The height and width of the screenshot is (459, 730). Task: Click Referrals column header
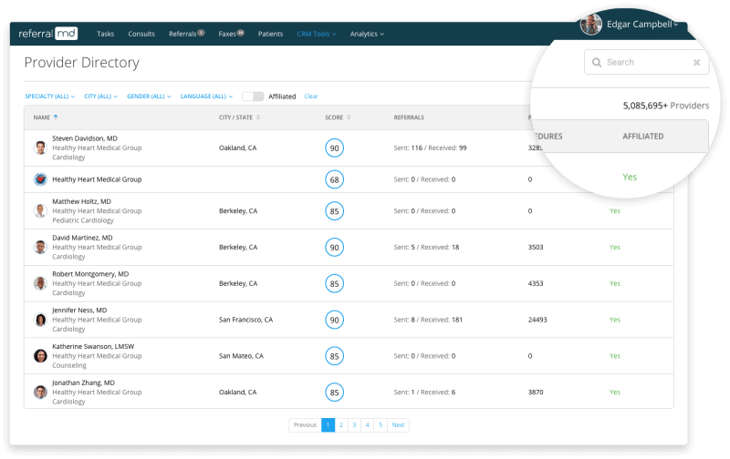click(x=409, y=117)
